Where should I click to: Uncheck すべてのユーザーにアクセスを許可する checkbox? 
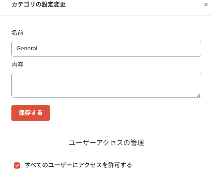[x=17, y=165]
